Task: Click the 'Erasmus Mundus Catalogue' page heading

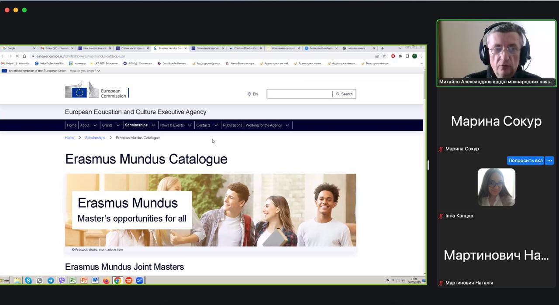Action: pos(146,159)
